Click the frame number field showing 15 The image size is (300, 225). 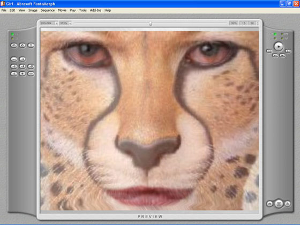(244, 23)
